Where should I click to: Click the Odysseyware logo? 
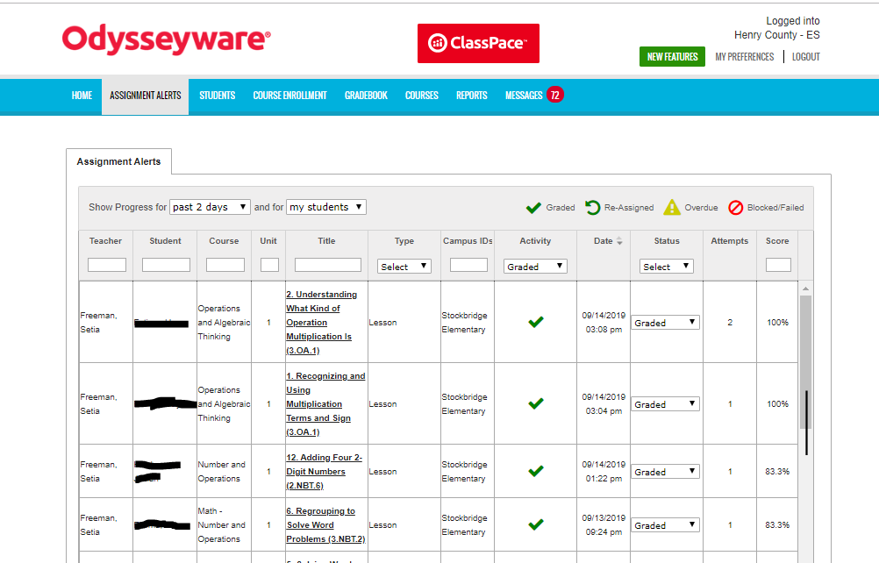pos(166,39)
